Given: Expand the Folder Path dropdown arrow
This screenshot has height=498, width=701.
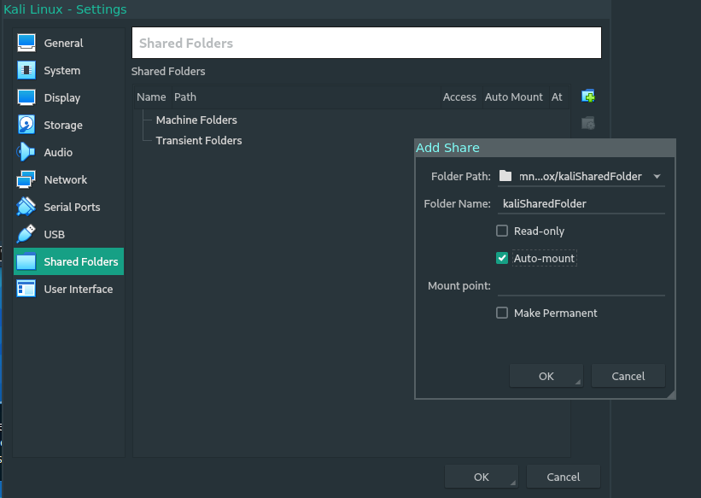Looking at the screenshot, I should (657, 177).
